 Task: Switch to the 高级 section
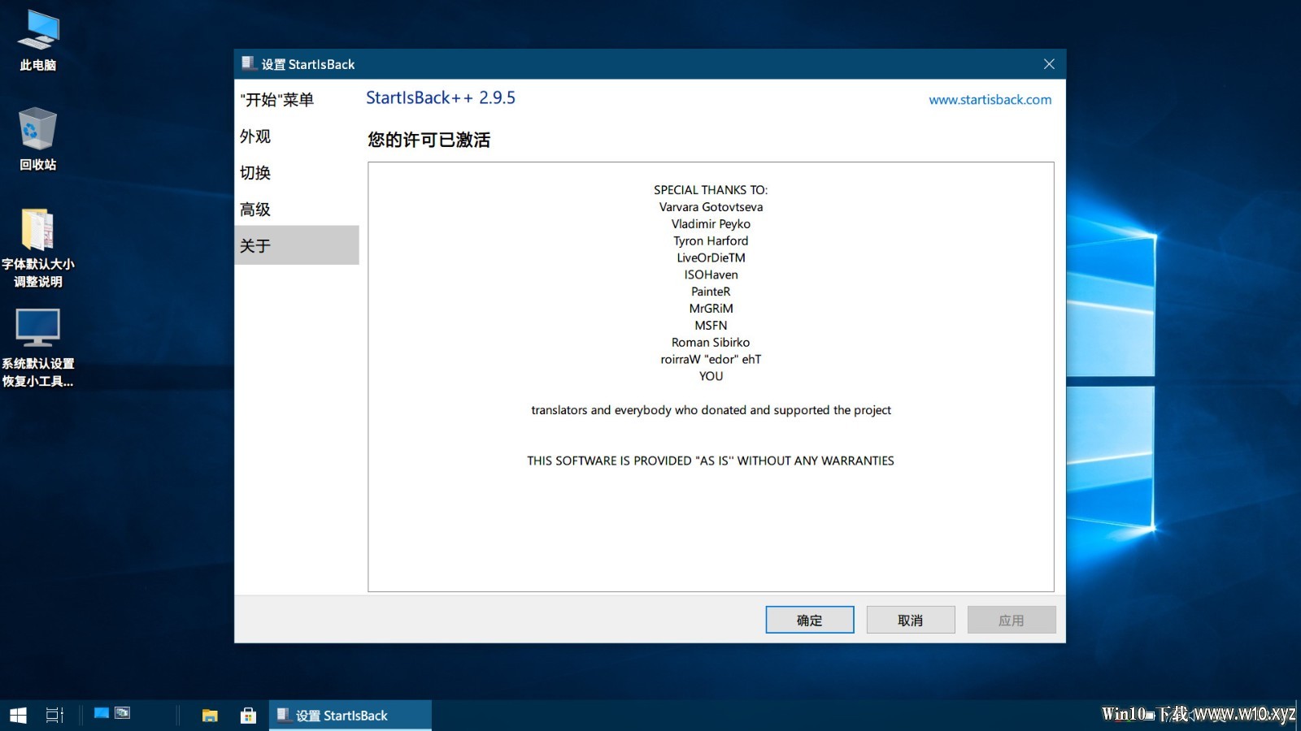tap(297, 209)
